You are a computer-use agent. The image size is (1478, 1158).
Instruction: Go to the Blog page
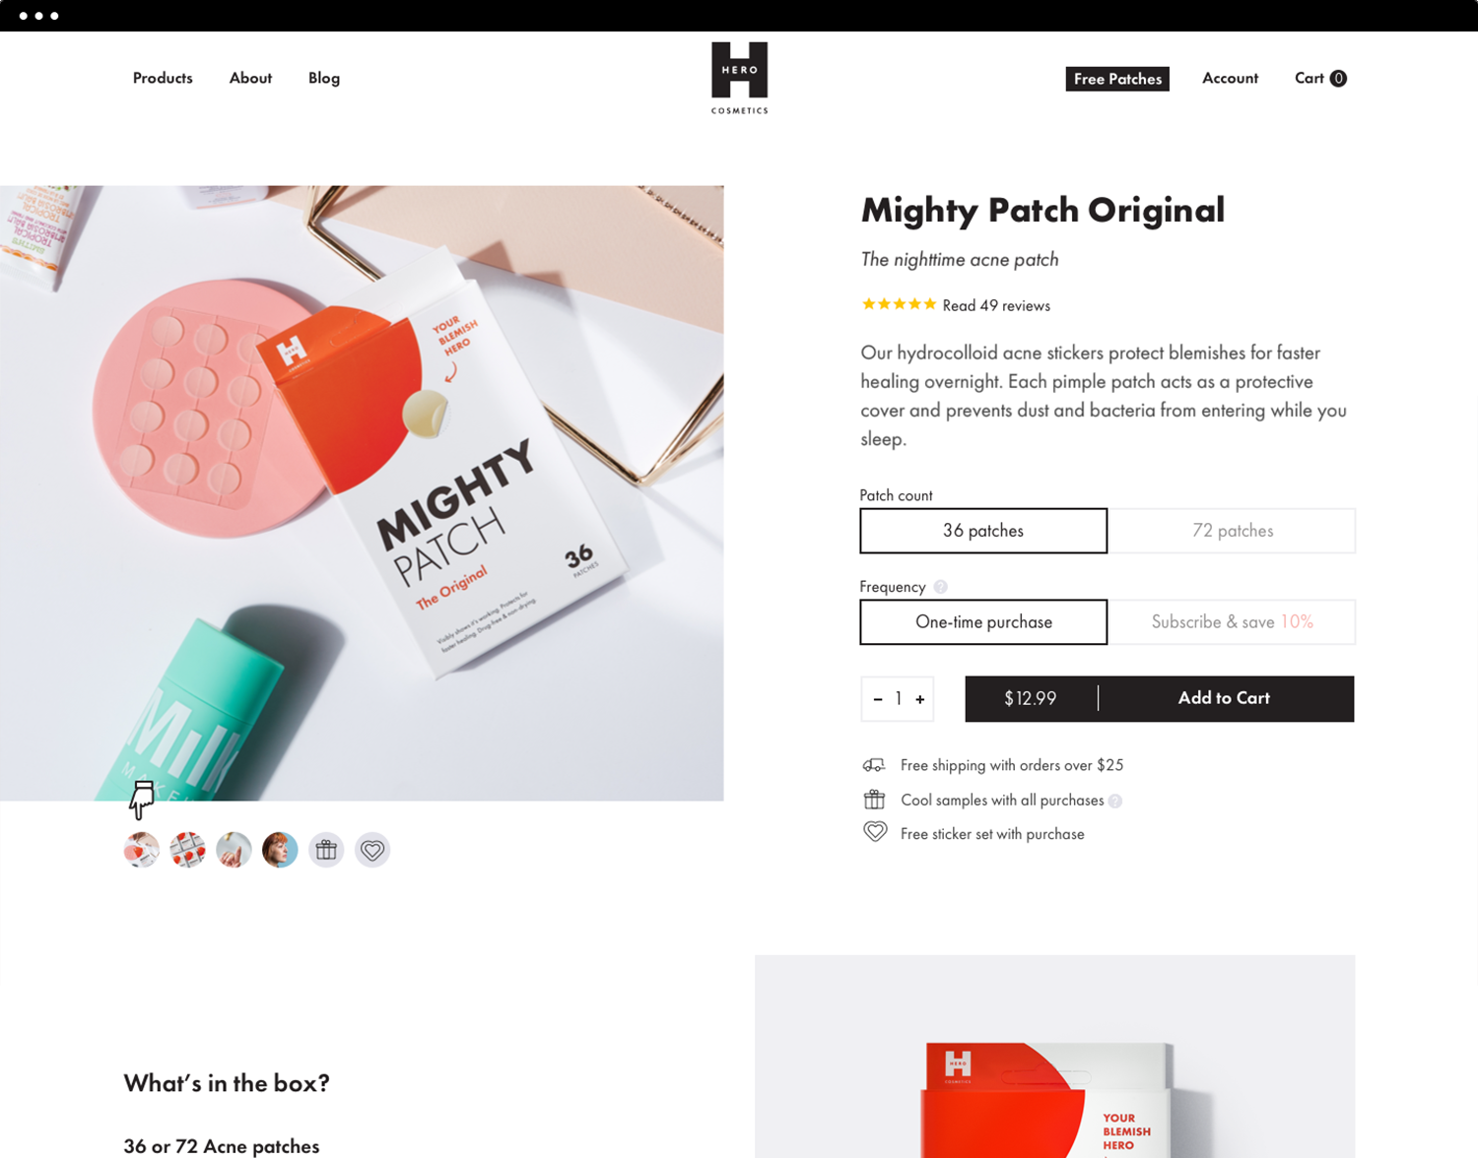point(324,79)
